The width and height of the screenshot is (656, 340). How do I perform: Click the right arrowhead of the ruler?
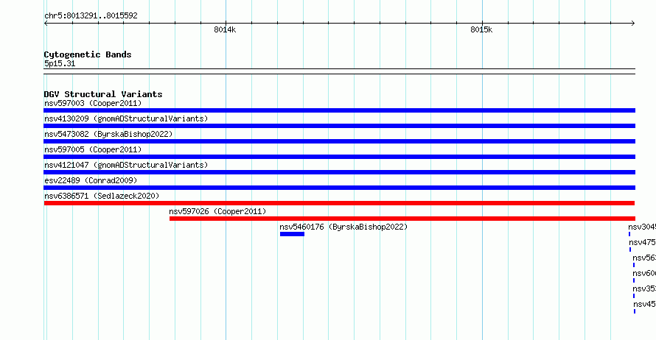(633, 24)
